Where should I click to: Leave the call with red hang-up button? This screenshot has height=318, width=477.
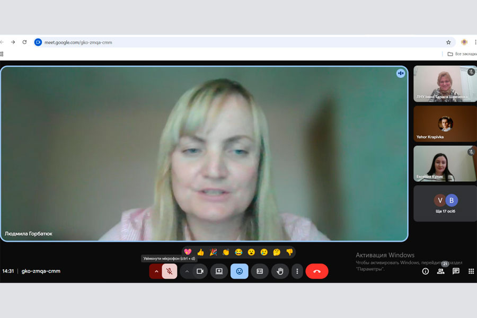[x=317, y=271]
